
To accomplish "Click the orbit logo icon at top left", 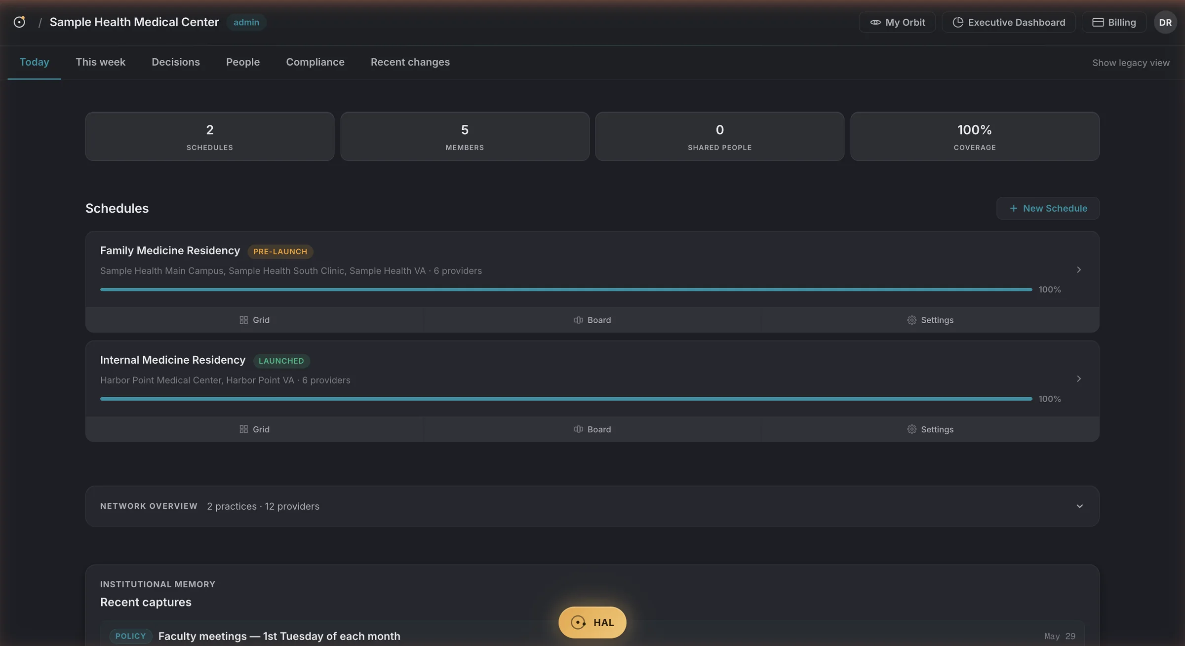I will coord(19,22).
